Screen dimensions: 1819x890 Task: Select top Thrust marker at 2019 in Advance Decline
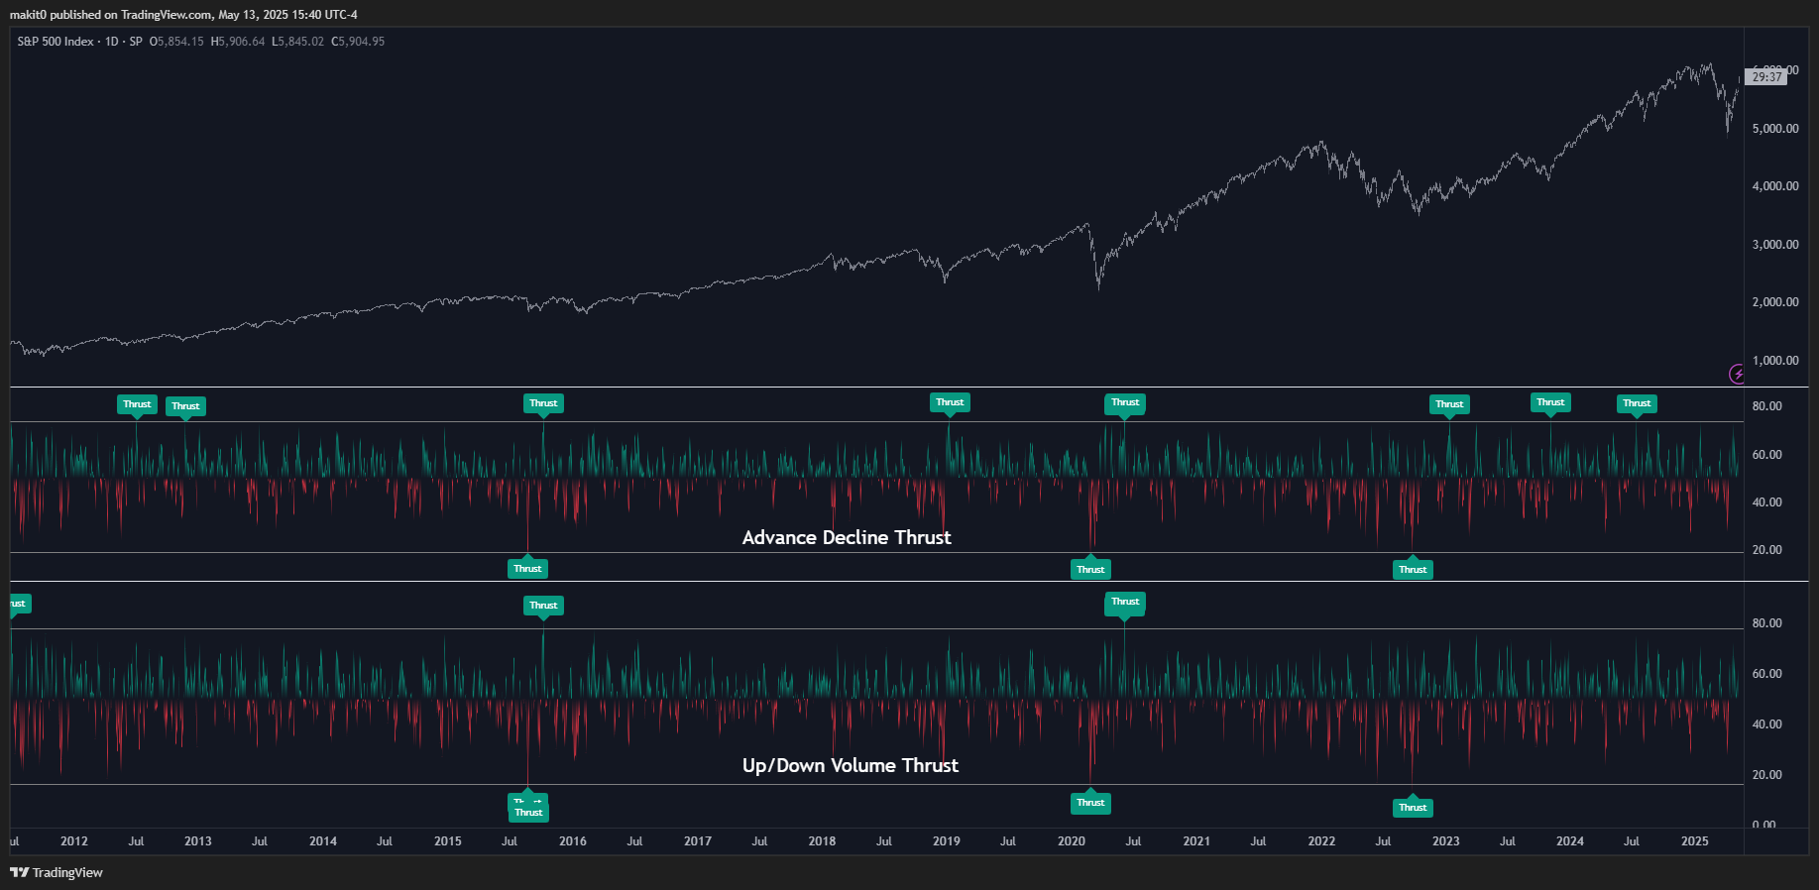point(950,402)
